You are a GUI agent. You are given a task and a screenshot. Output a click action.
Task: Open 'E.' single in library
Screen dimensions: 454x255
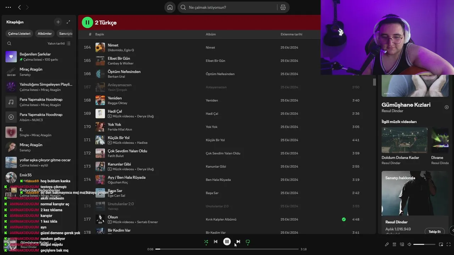(39, 132)
